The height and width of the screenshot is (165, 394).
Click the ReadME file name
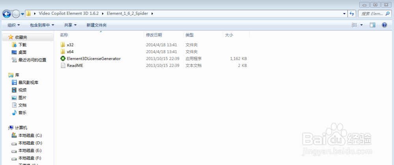point(75,65)
